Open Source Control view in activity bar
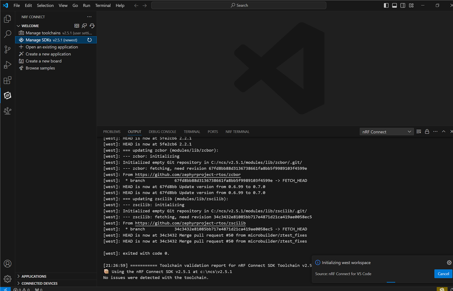This screenshot has width=453, height=291. [8, 49]
